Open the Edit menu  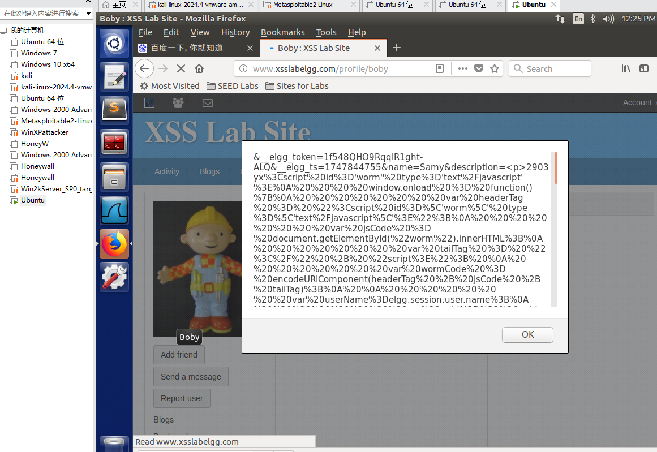tap(171, 32)
